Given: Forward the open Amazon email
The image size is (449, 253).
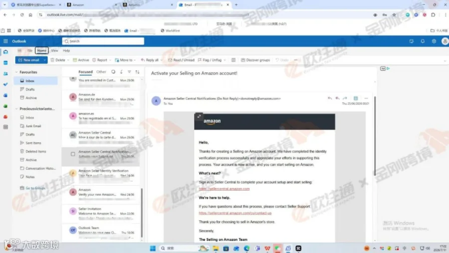Looking at the screenshot, I should pyautogui.click(x=345, y=98).
